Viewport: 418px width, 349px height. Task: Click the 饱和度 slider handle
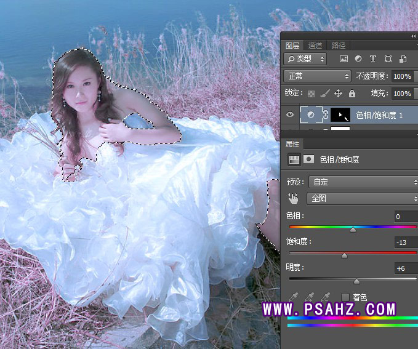tap(344, 255)
